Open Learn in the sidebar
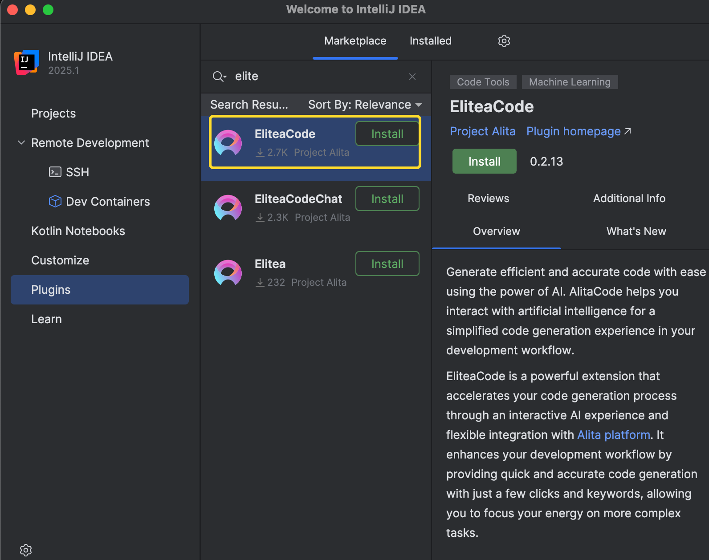 46,319
